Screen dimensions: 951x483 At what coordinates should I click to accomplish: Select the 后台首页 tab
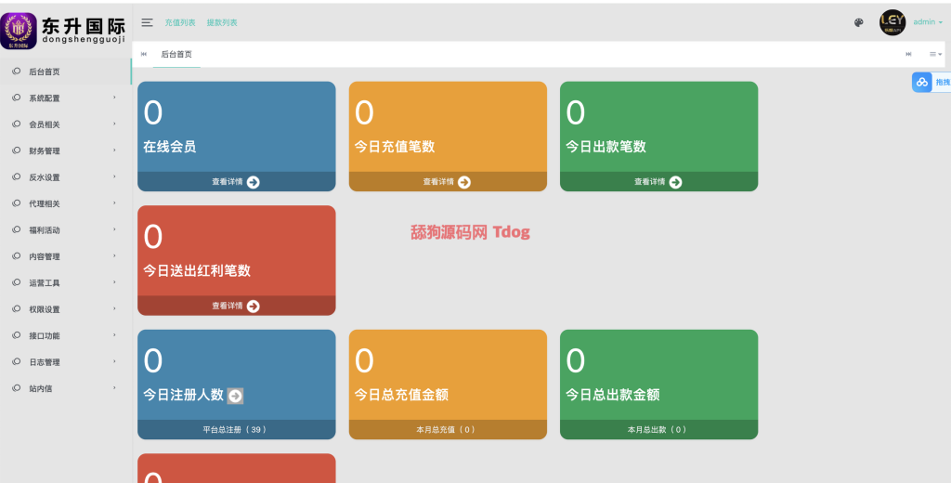(176, 54)
